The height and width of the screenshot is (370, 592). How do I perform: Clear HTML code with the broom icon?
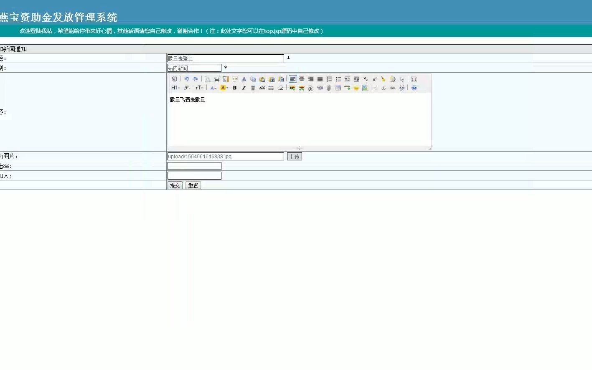(383, 79)
